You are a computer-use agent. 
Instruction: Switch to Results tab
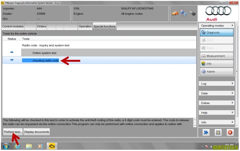(30, 26)
